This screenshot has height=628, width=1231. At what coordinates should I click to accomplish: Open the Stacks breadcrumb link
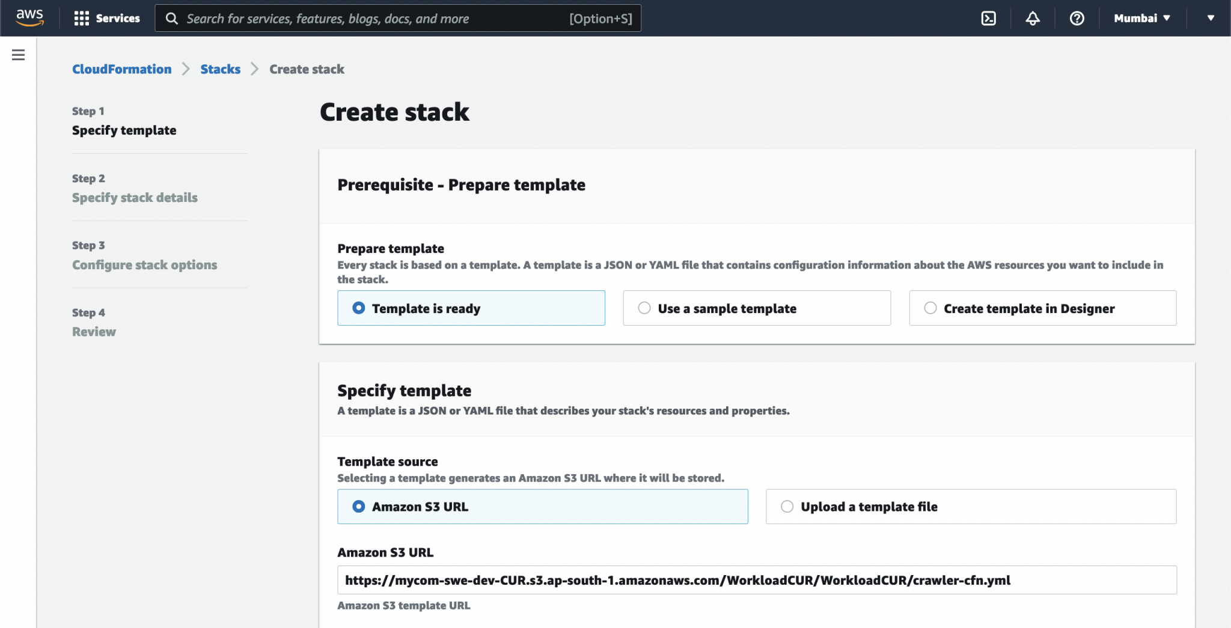[220, 69]
